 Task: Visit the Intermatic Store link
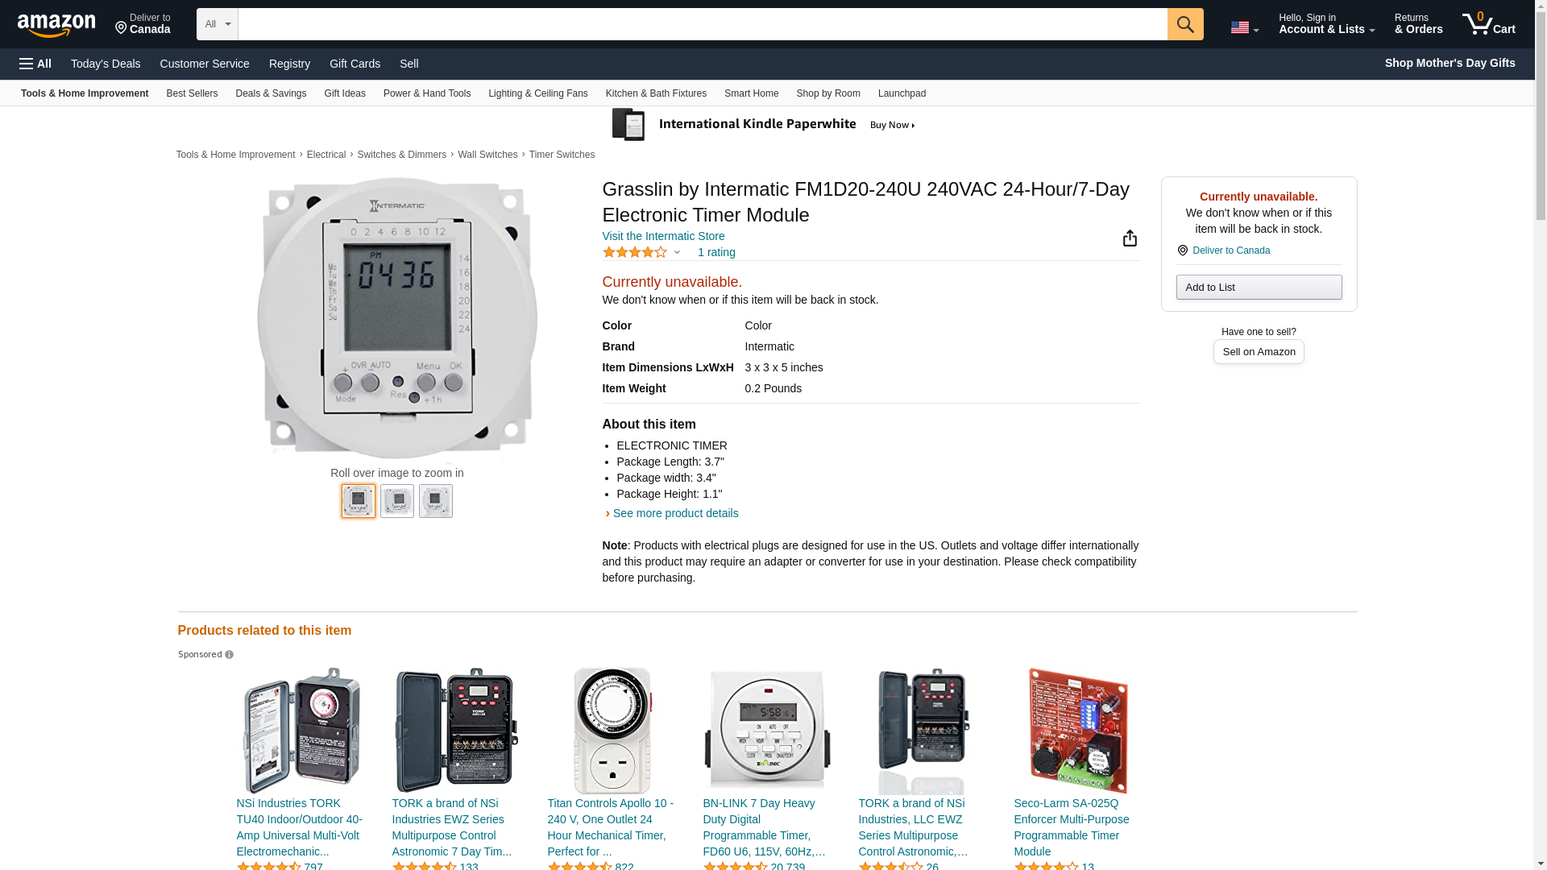coord(663,236)
